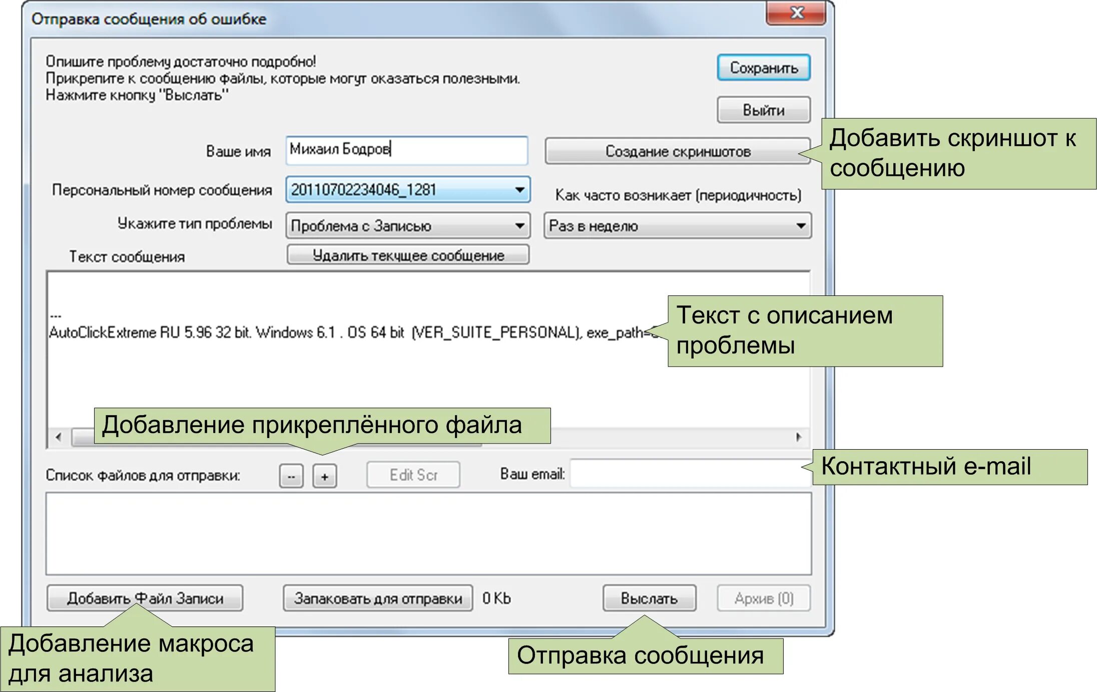Viewport: 1097px width, 692px height.
Task: Expand personal message number dropdown
Action: 519,190
